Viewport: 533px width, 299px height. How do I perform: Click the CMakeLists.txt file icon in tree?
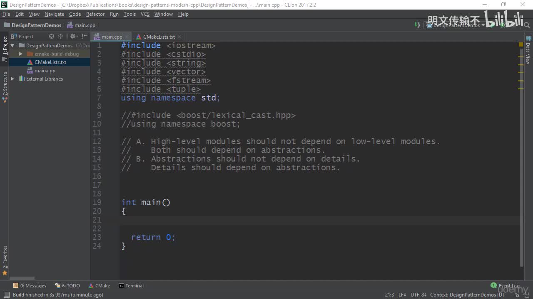[30, 62]
